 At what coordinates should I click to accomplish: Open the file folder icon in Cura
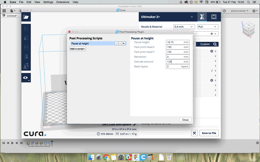pyautogui.click(x=26, y=17)
